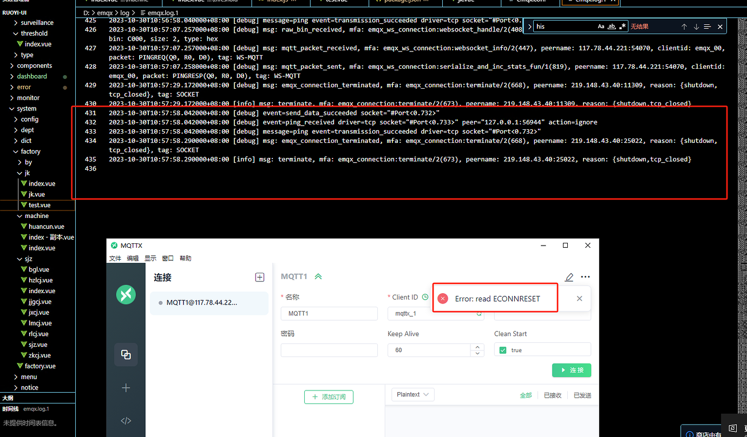Increase Keep Alive with the up stepper
Screen dimensions: 747x437
click(477, 347)
